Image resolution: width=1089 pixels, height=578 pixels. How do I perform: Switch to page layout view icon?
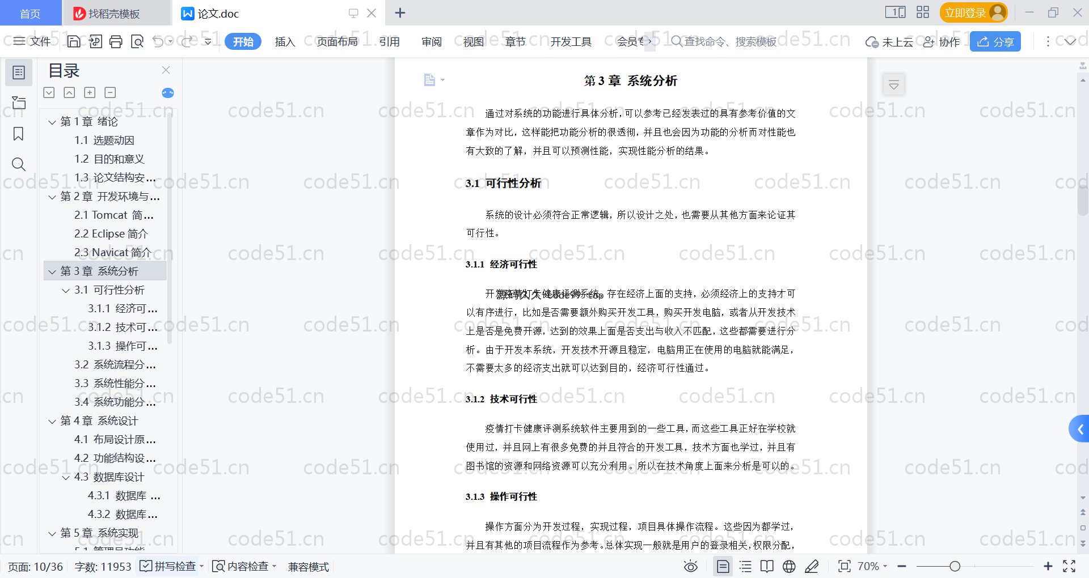click(723, 566)
